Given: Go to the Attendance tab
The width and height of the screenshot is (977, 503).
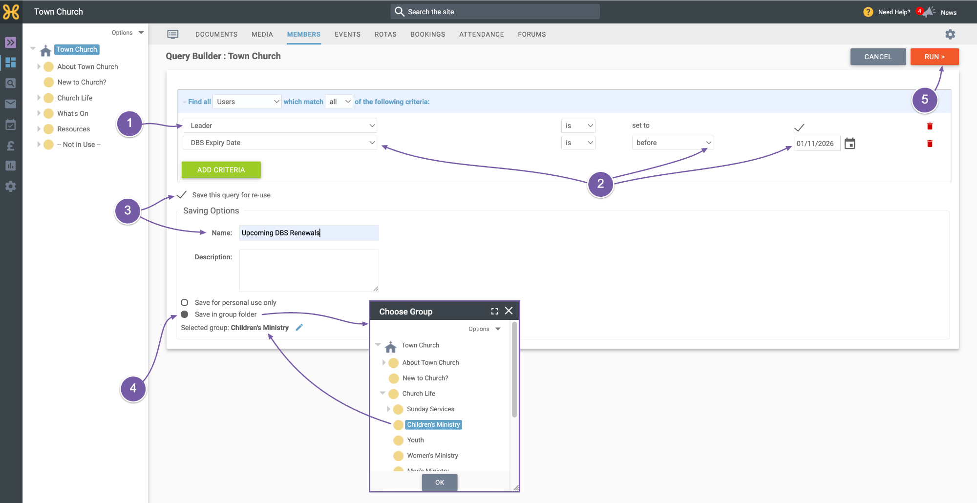Looking at the screenshot, I should pyautogui.click(x=482, y=34).
